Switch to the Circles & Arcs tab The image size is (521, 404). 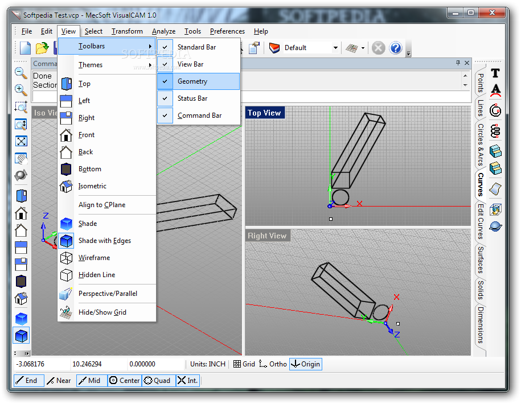tap(481, 145)
